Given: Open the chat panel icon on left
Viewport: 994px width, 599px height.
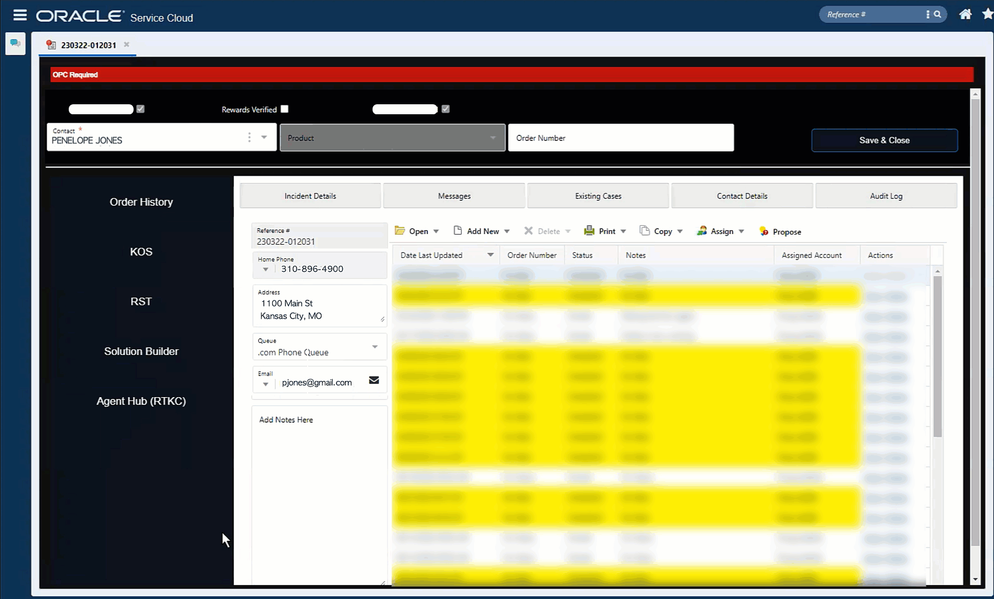Looking at the screenshot, I should (16, 43).
